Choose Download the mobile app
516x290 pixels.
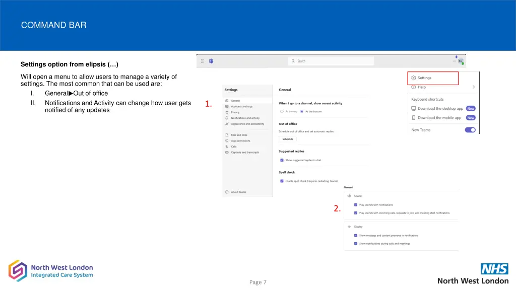(439, 118)
